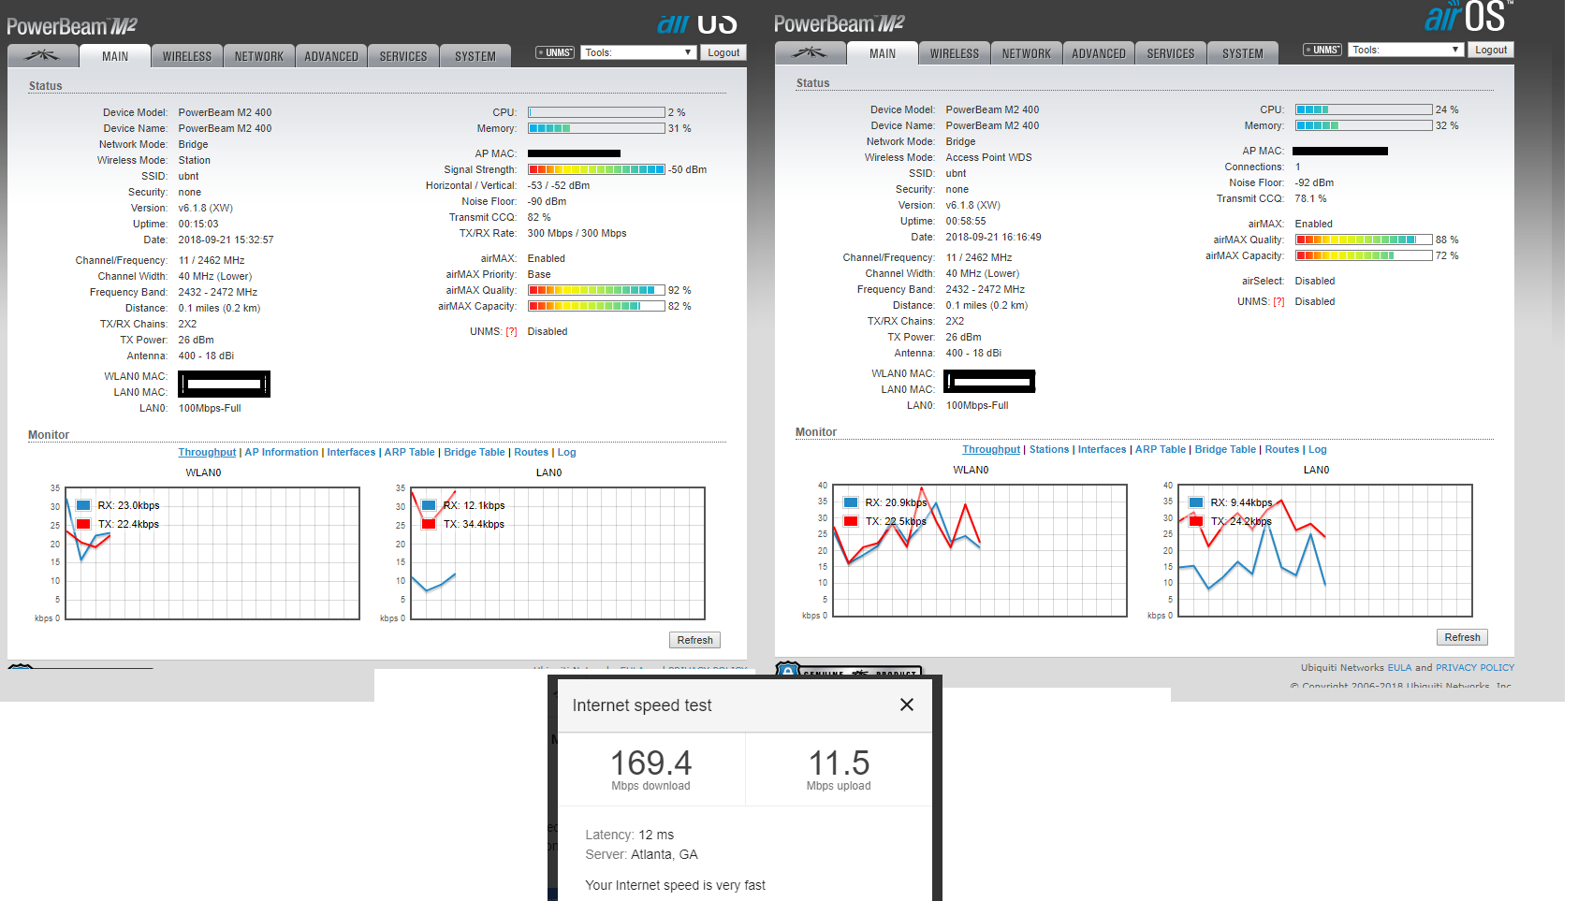Click the blue RX legend swatch in right LAN0 graph

pos(1196,502)
